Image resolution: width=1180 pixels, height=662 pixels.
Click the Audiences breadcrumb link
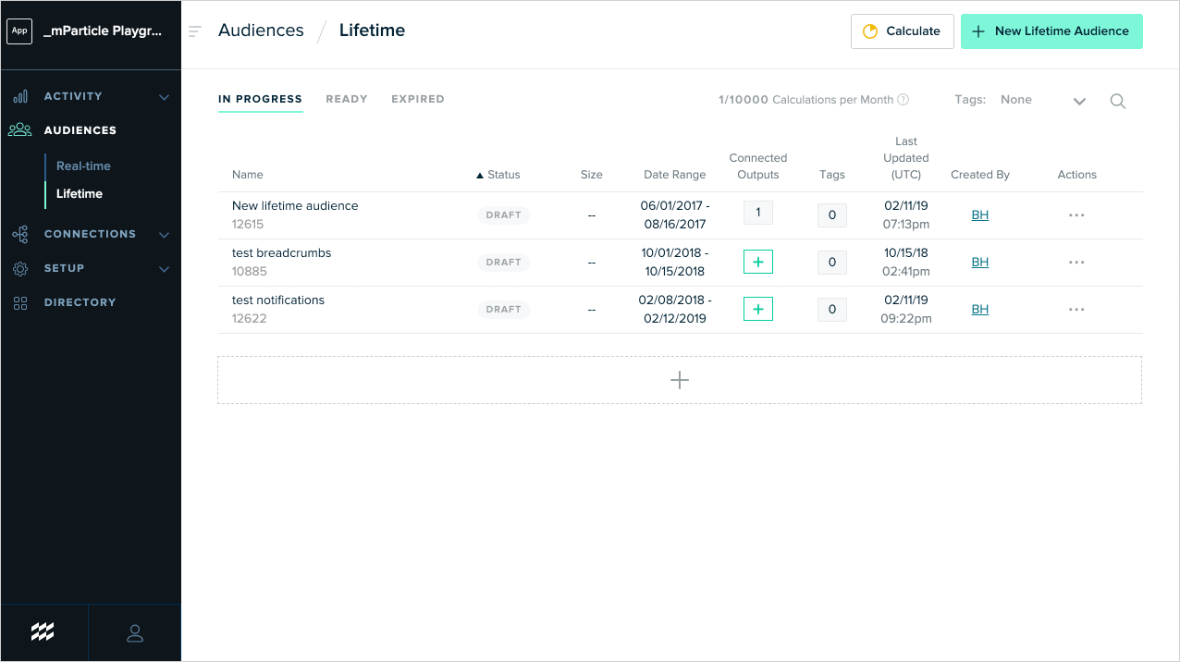[261, 31]
